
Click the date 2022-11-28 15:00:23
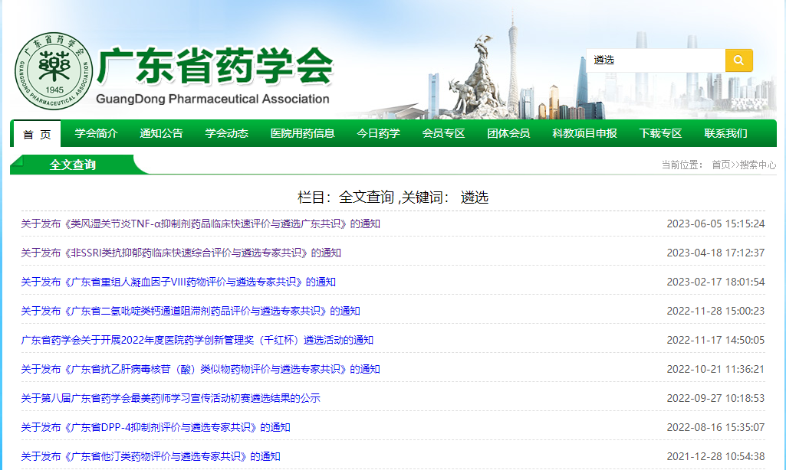(715, 311)
